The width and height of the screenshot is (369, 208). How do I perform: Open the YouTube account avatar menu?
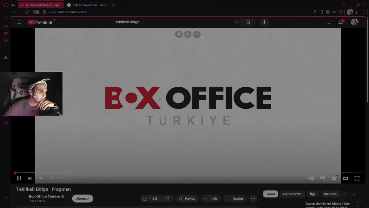click(355, 22)
